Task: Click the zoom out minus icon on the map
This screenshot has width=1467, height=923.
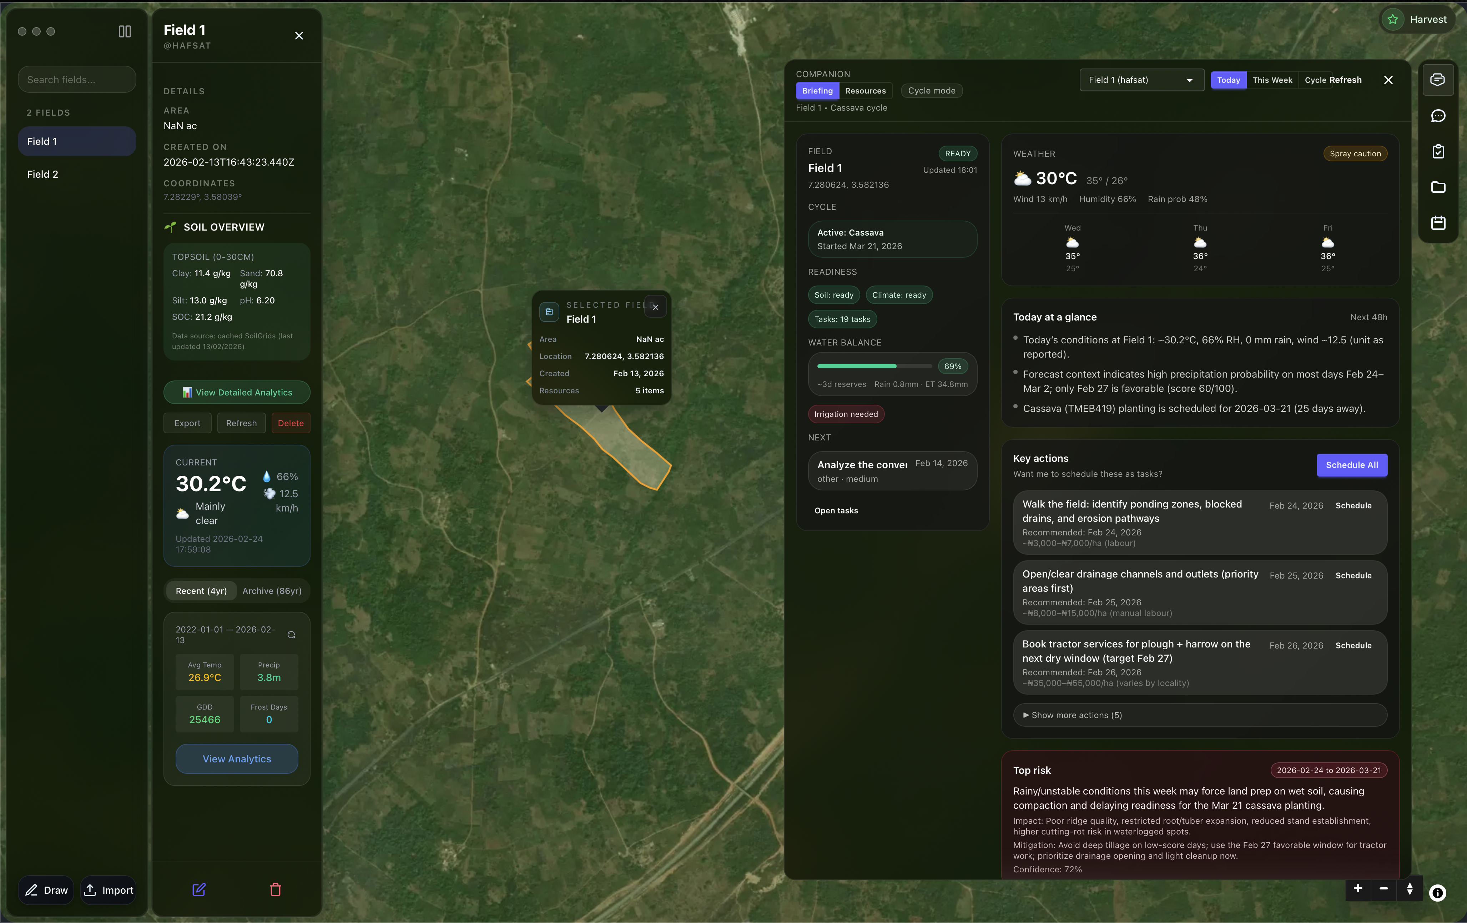Action: 1383,889
